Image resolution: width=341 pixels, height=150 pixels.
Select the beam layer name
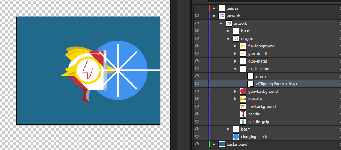246,129
